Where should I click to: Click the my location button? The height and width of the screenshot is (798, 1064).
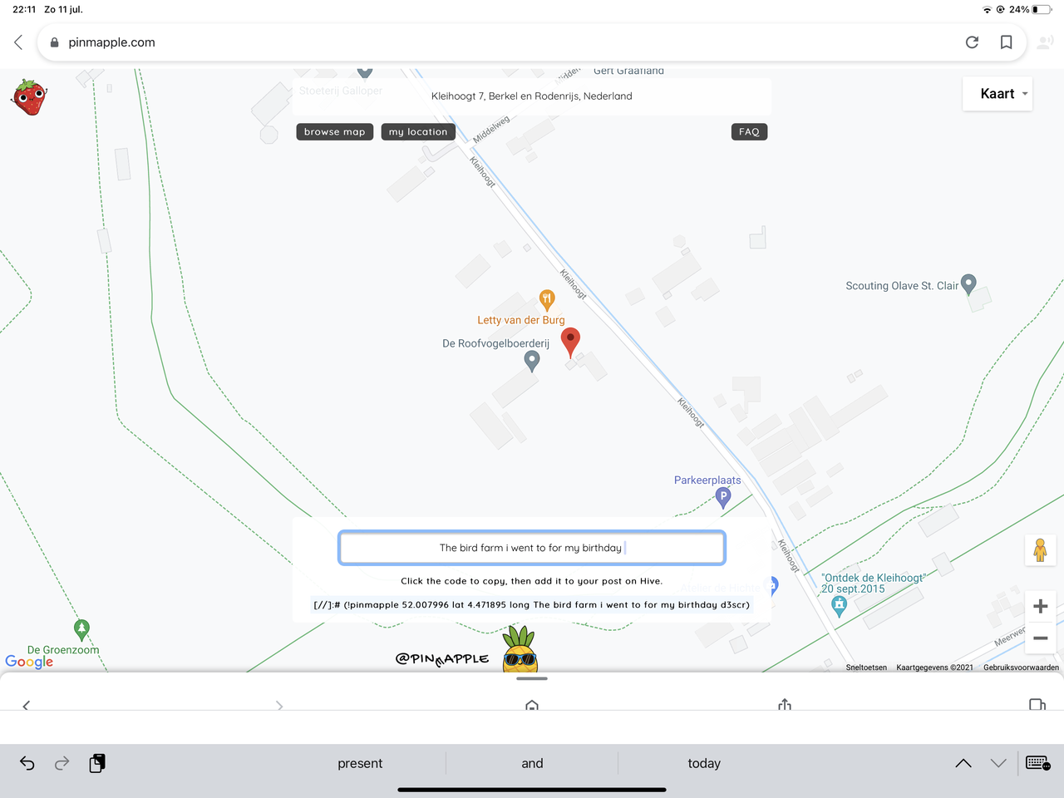[x=418, y=131]
